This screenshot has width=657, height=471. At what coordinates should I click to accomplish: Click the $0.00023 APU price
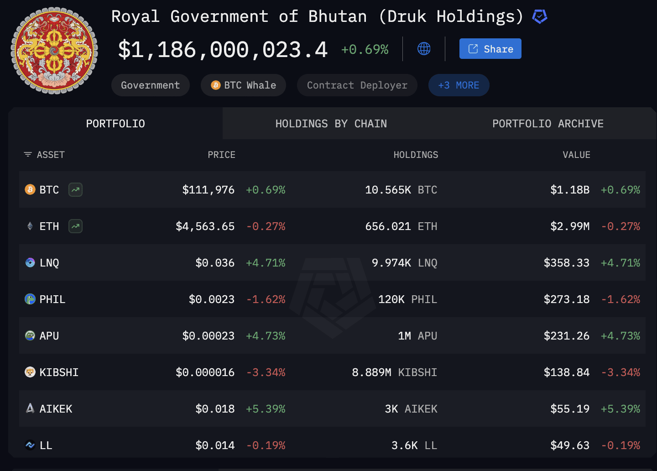pos(209,336)
